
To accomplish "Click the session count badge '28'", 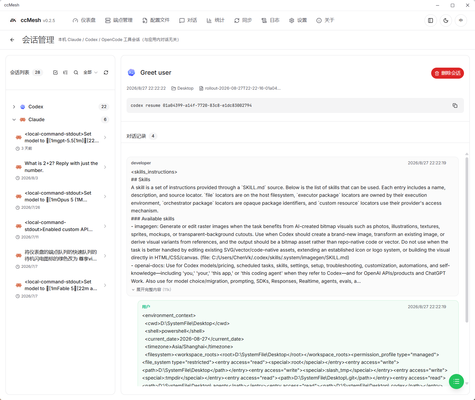I will coord(37,73).
